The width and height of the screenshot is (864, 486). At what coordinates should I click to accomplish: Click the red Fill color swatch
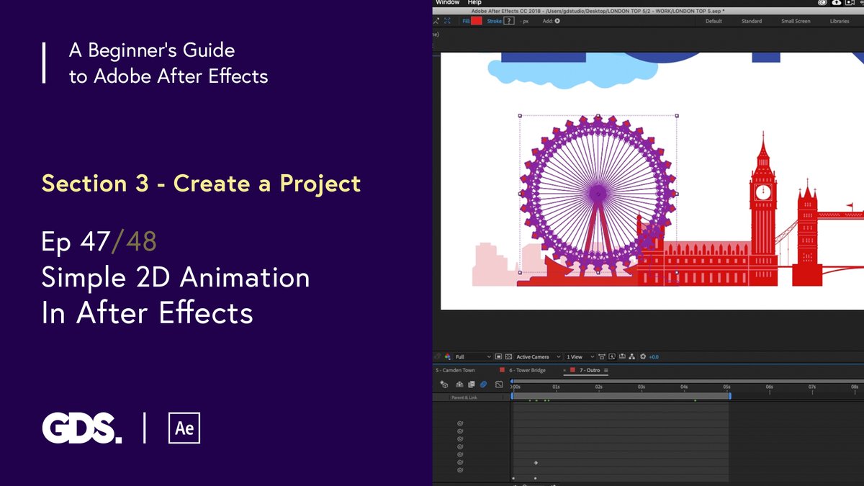coord(477,21)
